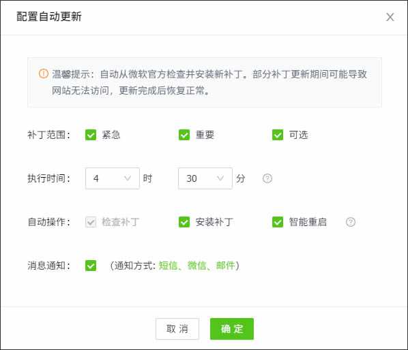Open the 邮件 notification link
The image size is (408, 350).
click(226, 266)
